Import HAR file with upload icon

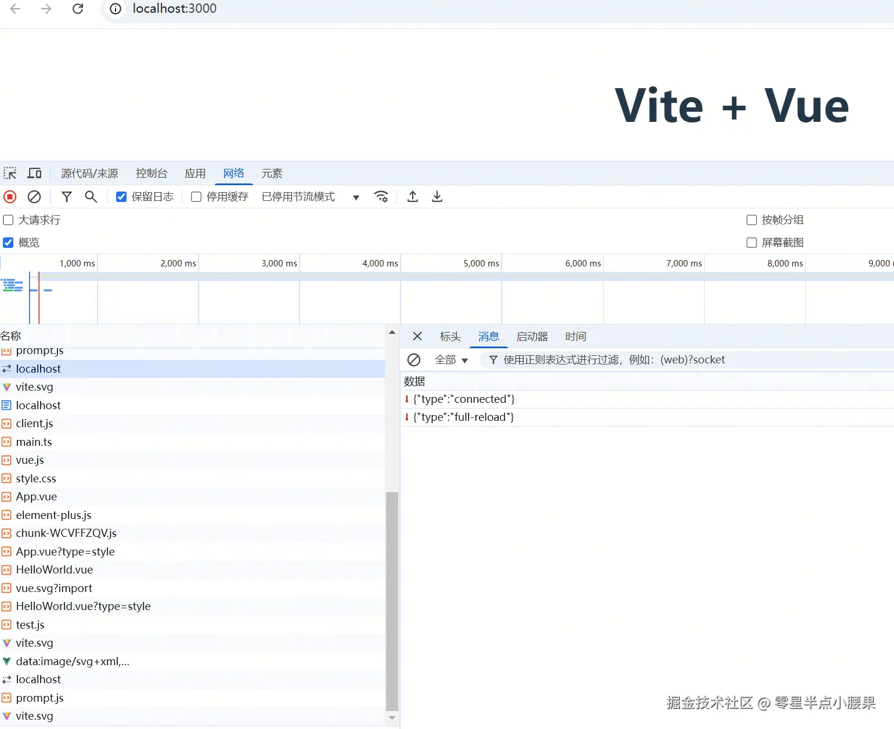tap(413, 197)
